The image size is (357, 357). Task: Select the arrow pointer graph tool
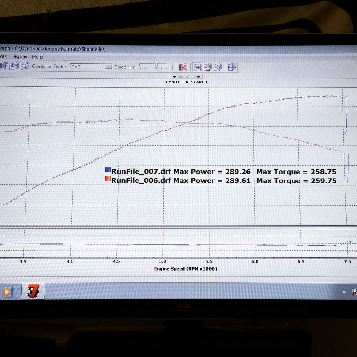point(218,67)
